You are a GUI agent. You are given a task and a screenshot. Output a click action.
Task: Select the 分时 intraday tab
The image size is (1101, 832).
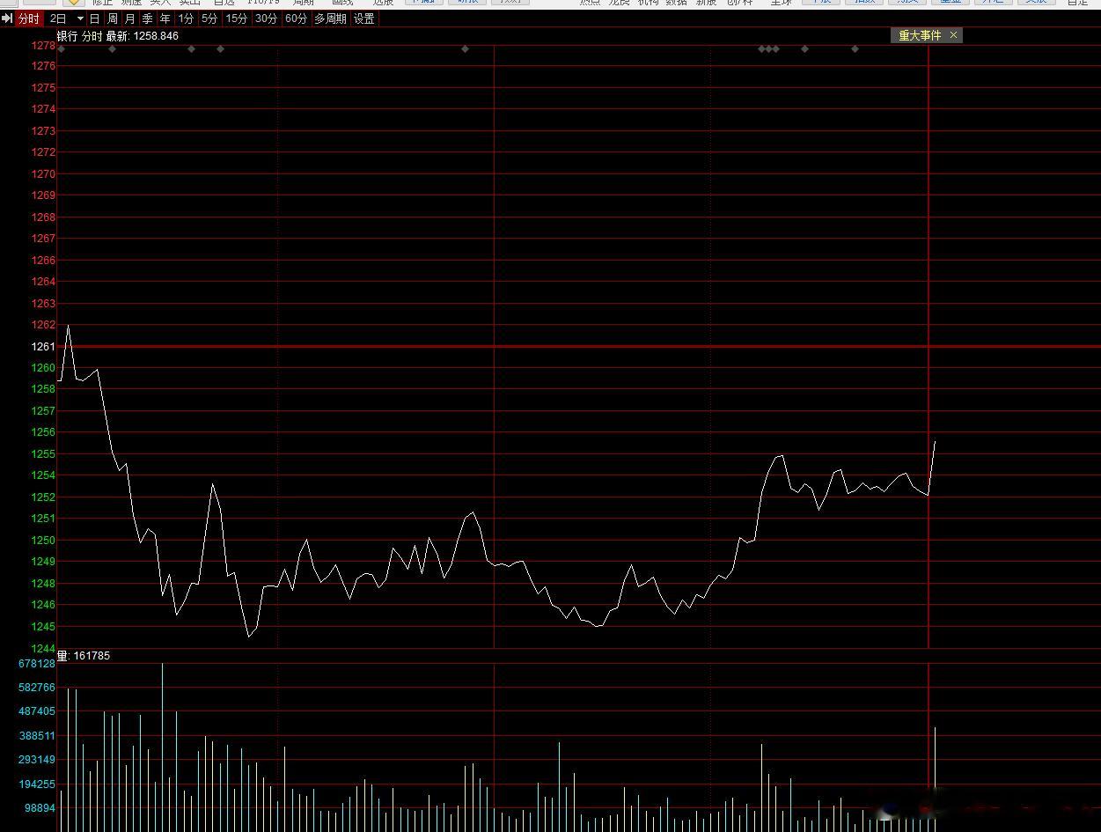29,18
